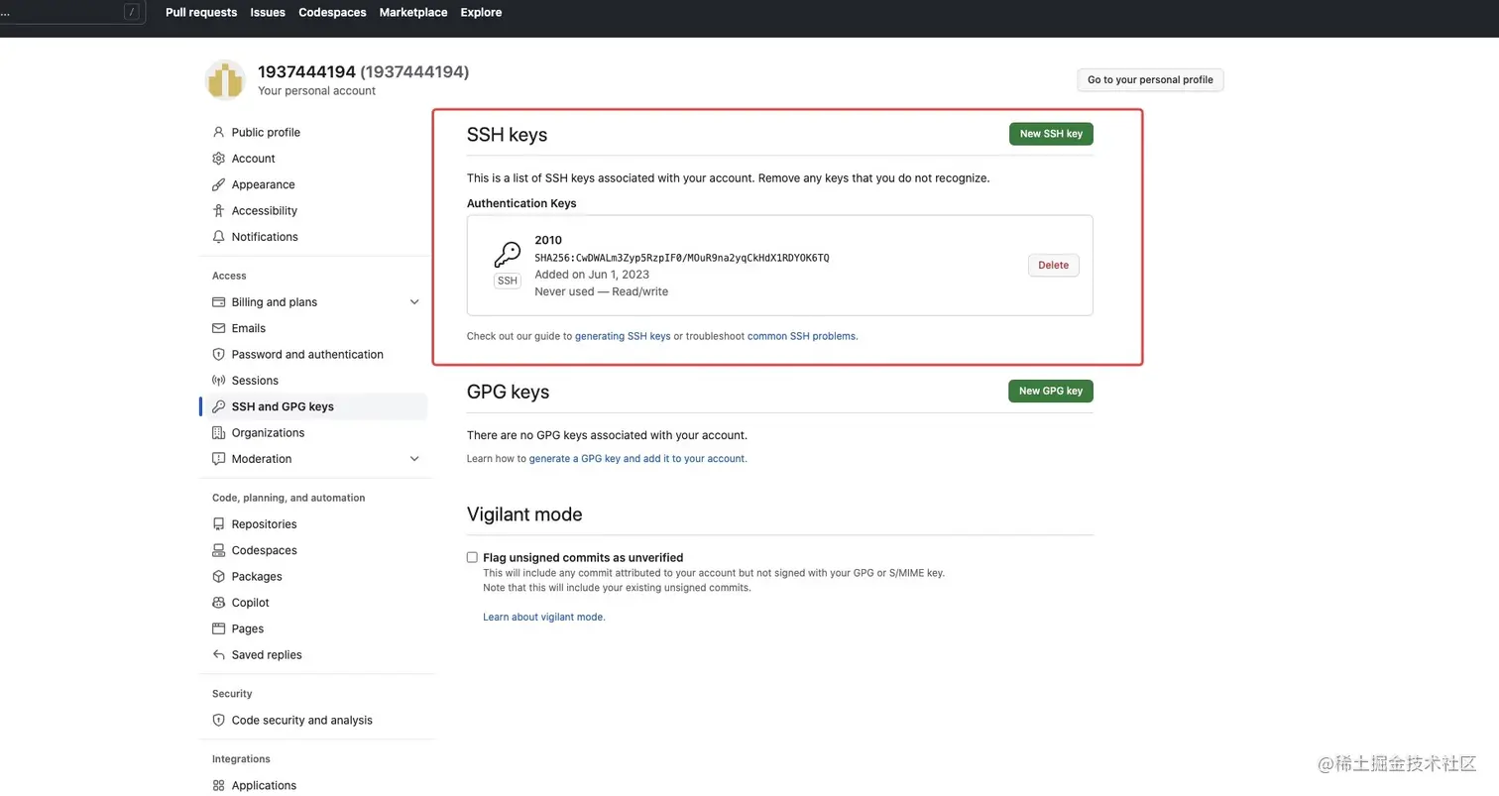1499x796 pixels.
Task: Click the New GPG key button
Action: (x=1051, y=392)
